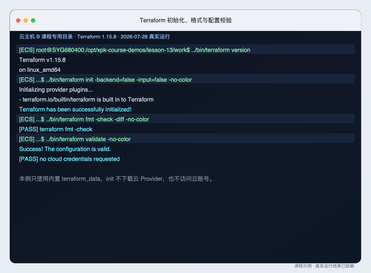Click the window title "Terraform 初始化、格式与配置校验"
371x273 pixels.
[x=185, y=20]
